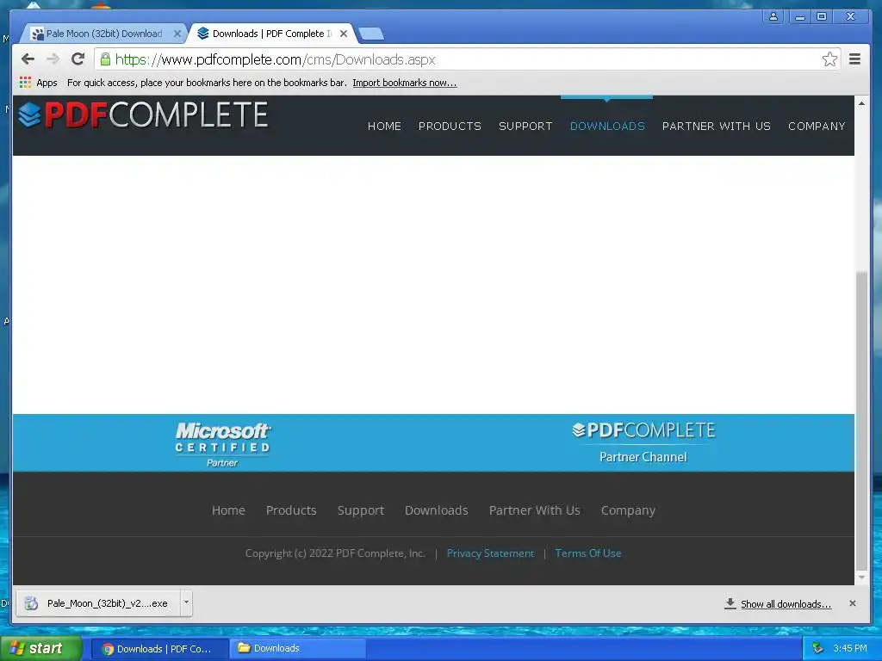
Task: Open PARTNER WITH US navigation item
Action: (x=716, y=127)
